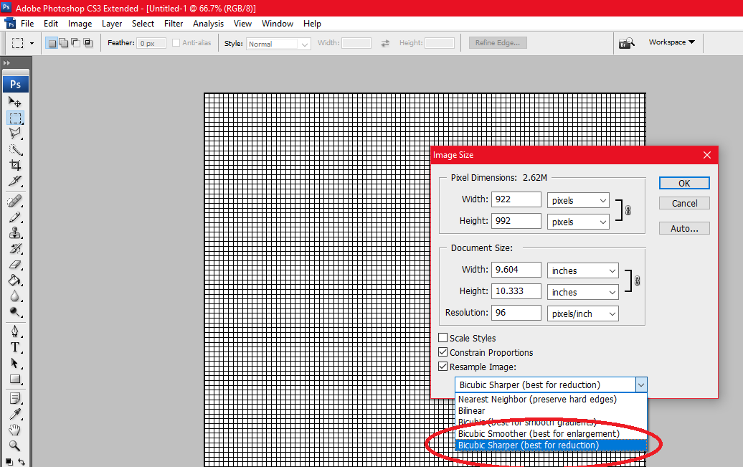Select the Polygonal Lasso tool

[15, 133]
